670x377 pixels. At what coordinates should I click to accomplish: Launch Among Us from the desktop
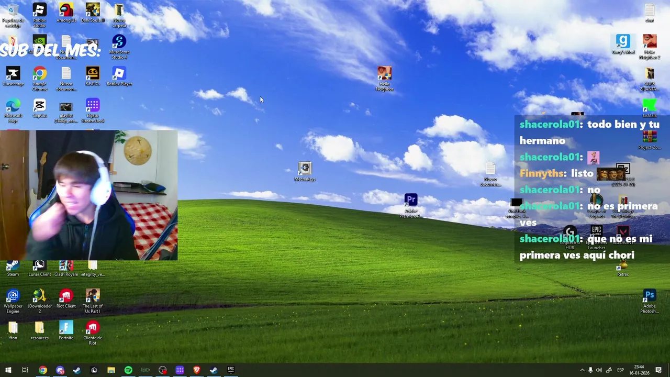[66, 13]
